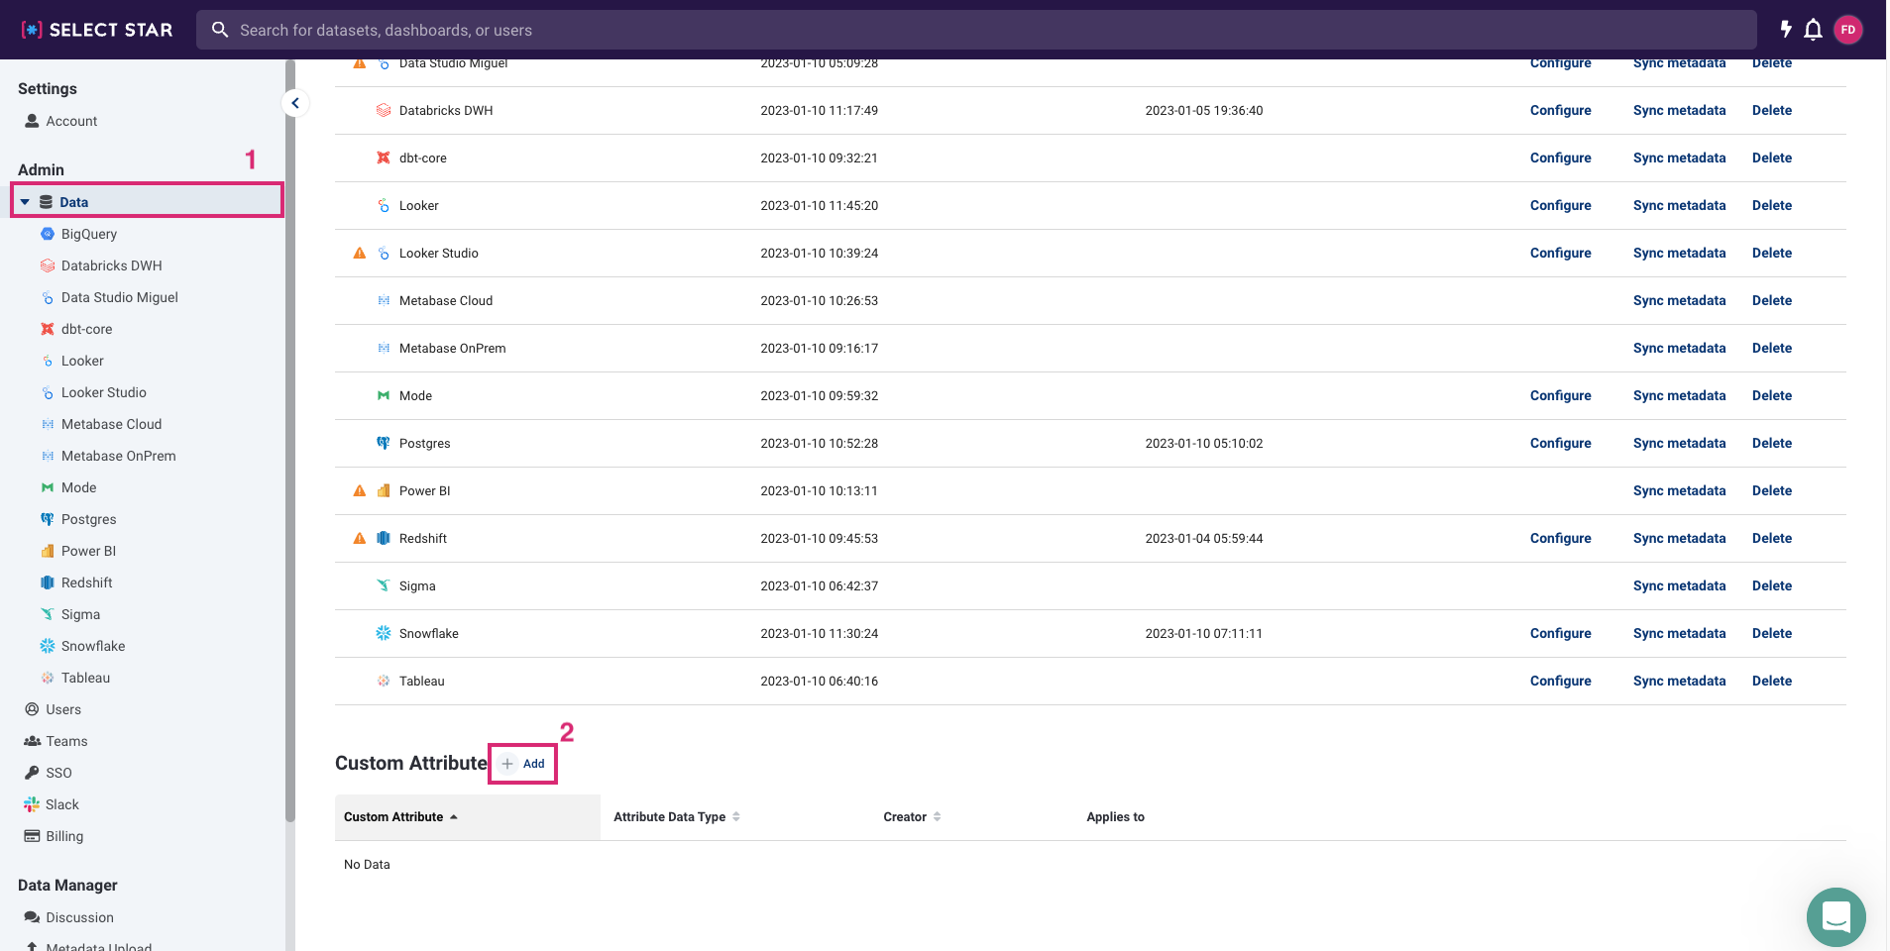
Task: Click the SSO key icon in sidebar
Action: 32,773
